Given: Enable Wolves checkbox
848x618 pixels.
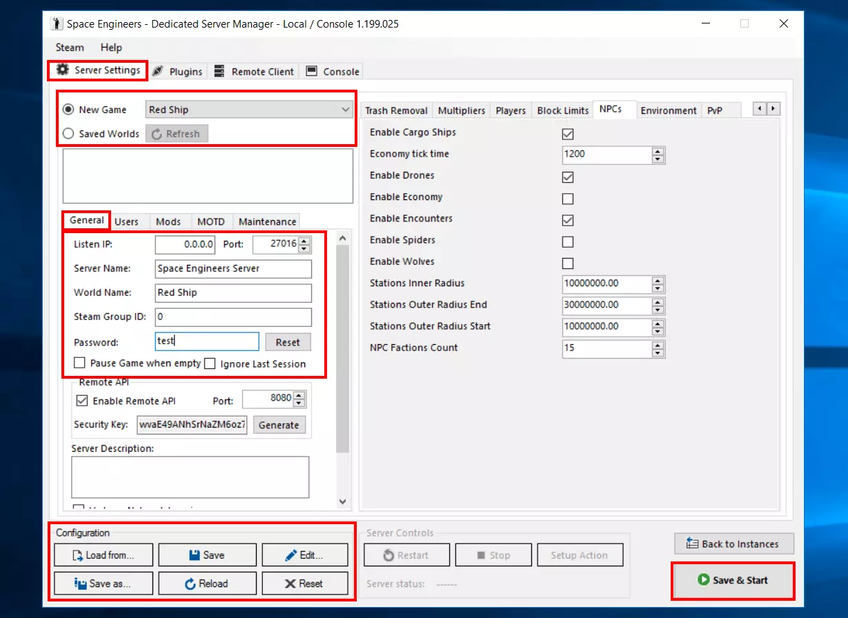Looking at the screenshot, I should 568,263.
